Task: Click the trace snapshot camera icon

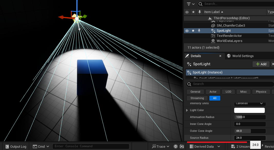Action: 182,146
